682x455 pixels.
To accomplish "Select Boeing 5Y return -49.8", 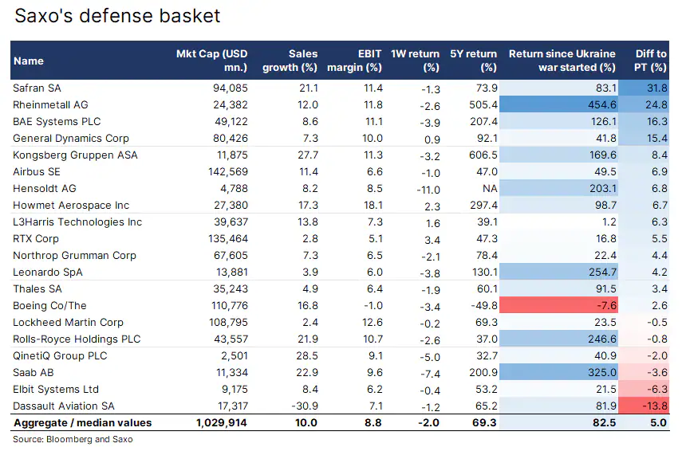I will coord(484,305).
